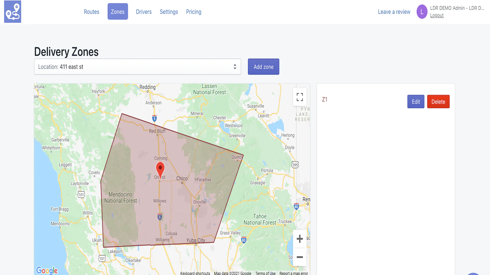Click the red location pin marker
The width and height of the screenshot is (490, 275).
160,169
